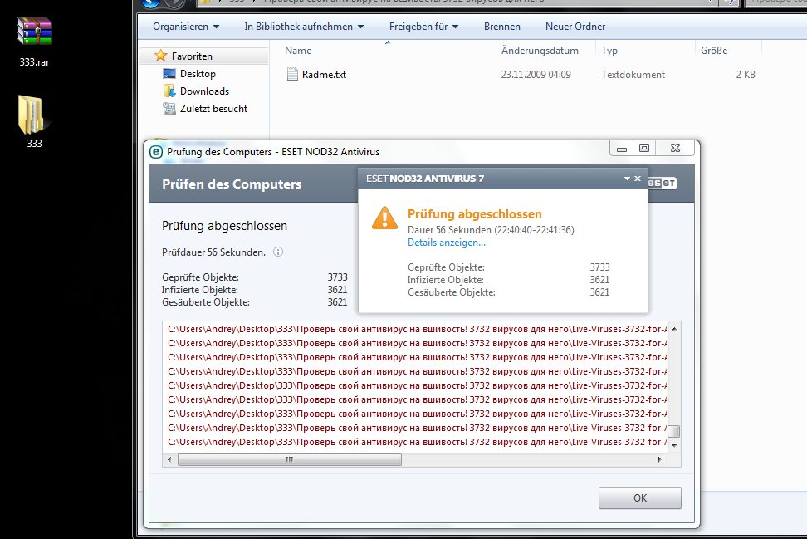Open the In Bibliothek aufnehmen dropdown
Image resolution: width=807 pixels, height=539 pixels.
click(x=304, y=27)
